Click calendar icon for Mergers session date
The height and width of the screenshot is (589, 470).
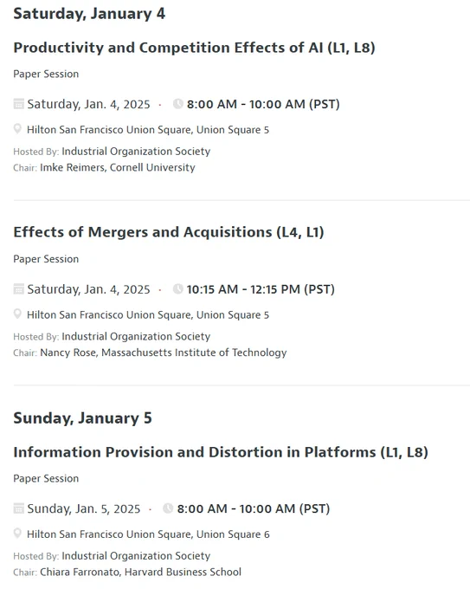[18, 288]
